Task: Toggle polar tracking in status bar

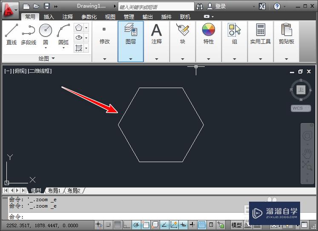Action: pyautogui.click(x=136, y=225)
